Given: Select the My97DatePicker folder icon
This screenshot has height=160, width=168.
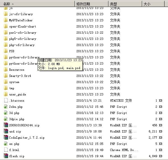Looking at the screenshot, I should (6, 20).
